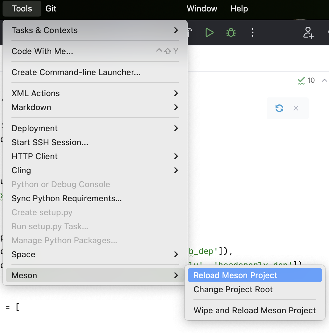Invite collaborators via the Code With Me icon
Viewport: 329px width, 333px height.
[x=308, y=32]
